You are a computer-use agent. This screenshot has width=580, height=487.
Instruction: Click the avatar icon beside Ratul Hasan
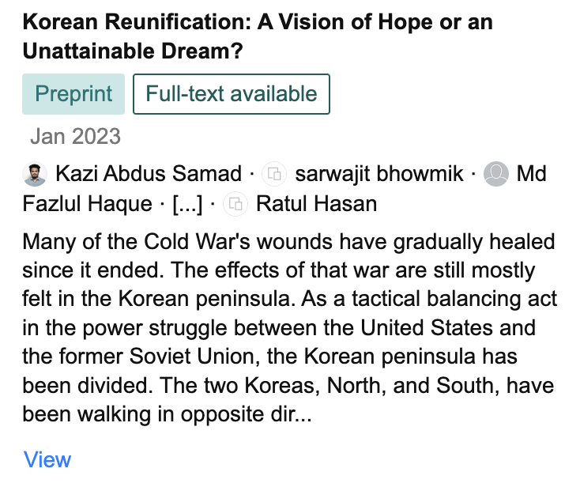coord(236,205)
